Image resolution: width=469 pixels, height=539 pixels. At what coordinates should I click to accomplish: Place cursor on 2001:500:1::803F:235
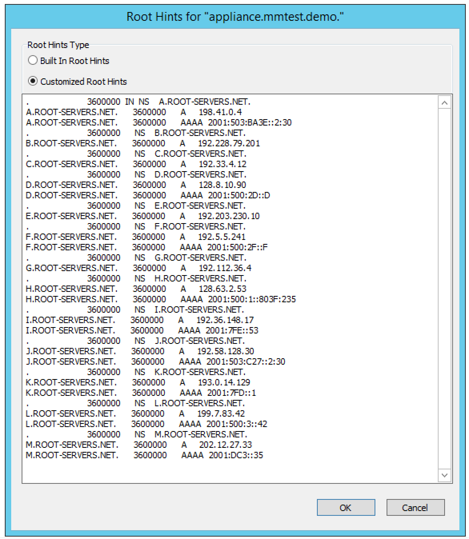point(252,299)
